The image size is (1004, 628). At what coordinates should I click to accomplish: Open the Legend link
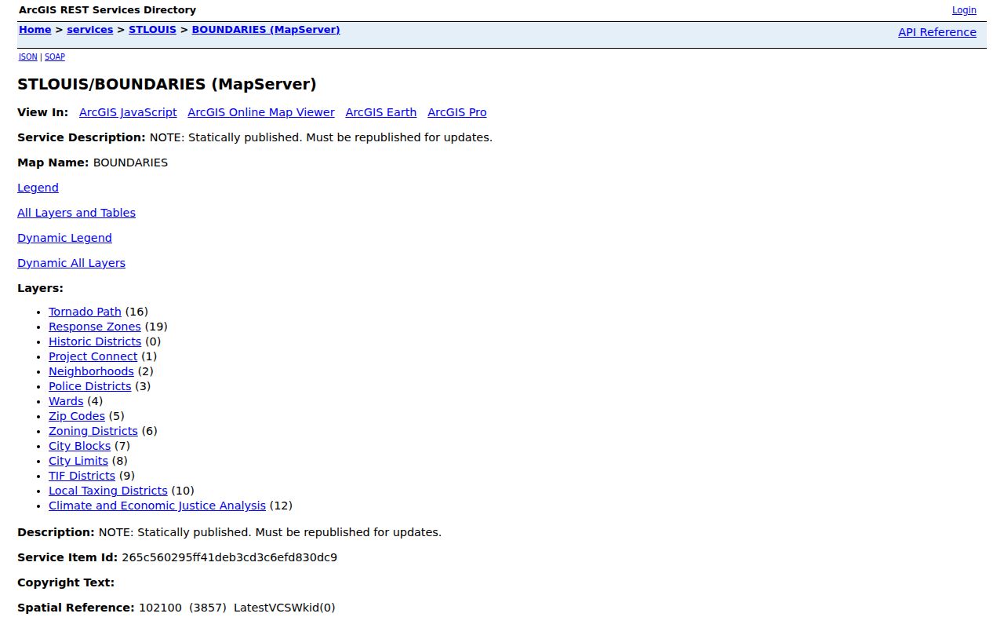(x=38, y=188)
